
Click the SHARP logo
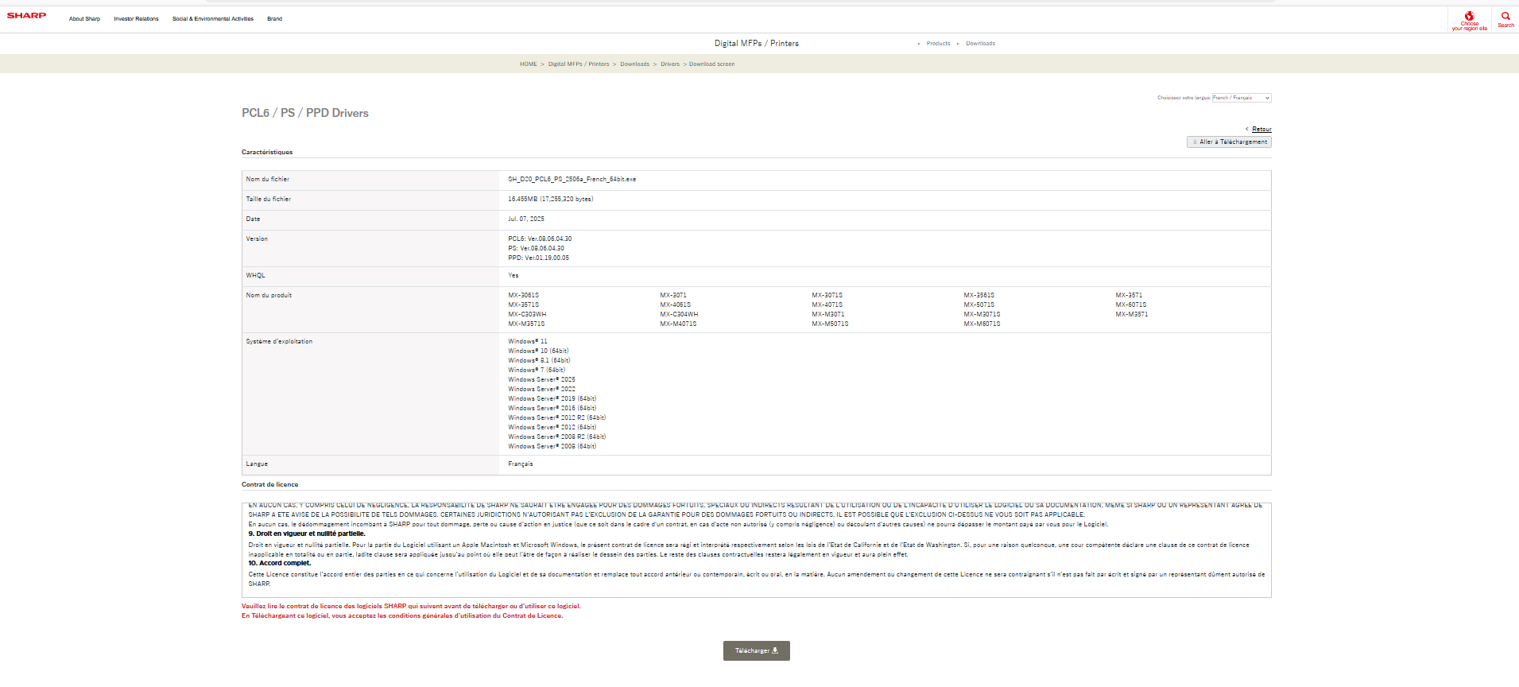(26, 15)
